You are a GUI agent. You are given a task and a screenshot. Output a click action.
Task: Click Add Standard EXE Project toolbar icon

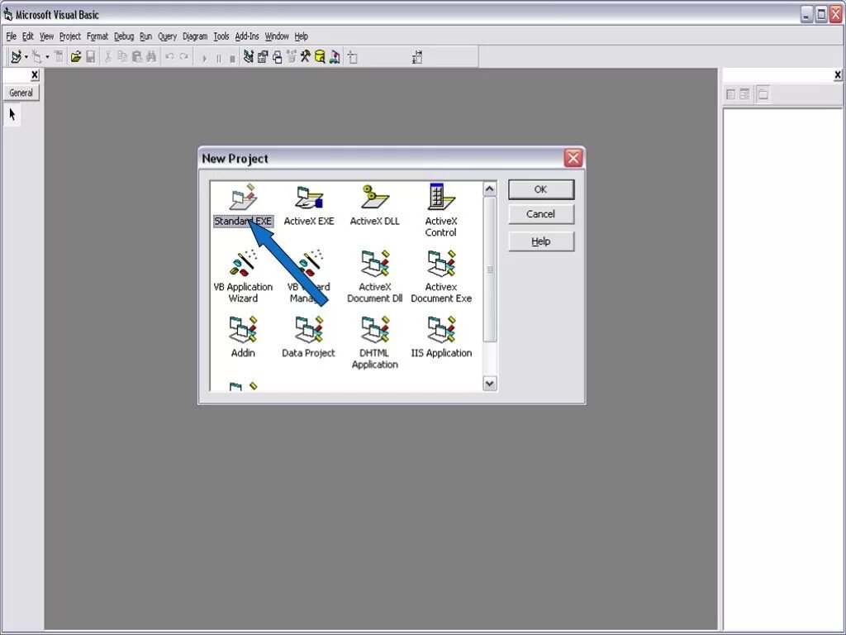tap(17, 57)
